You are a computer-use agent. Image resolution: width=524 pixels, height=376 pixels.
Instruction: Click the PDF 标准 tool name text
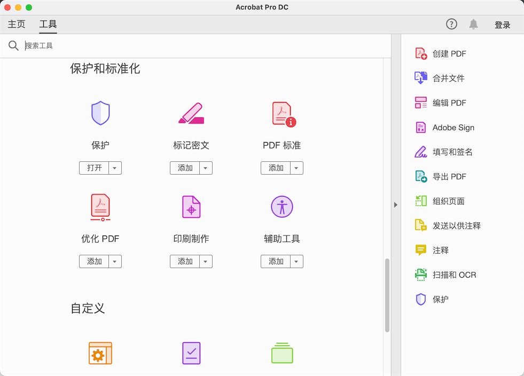281,145
